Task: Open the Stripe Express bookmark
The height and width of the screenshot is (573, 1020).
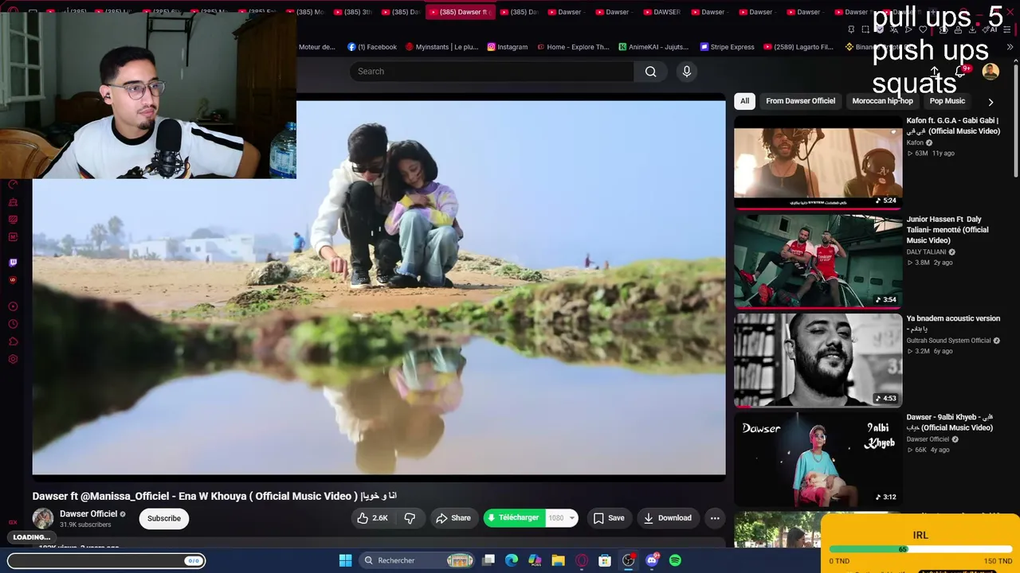Action: [x=727, y=47]
